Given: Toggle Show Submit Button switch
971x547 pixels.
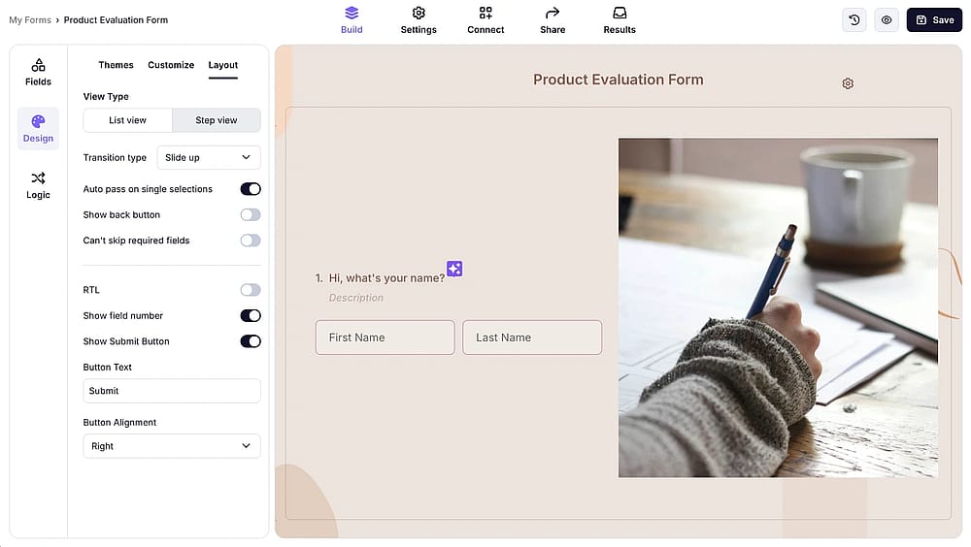Looking at the screenshot, I should point(251,341).
